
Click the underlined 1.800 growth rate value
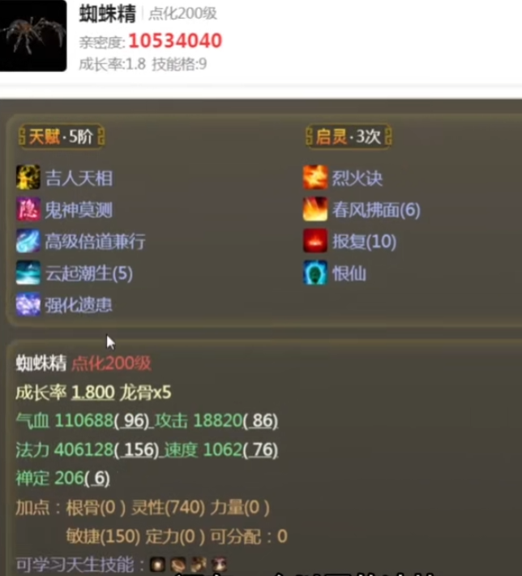93,393
